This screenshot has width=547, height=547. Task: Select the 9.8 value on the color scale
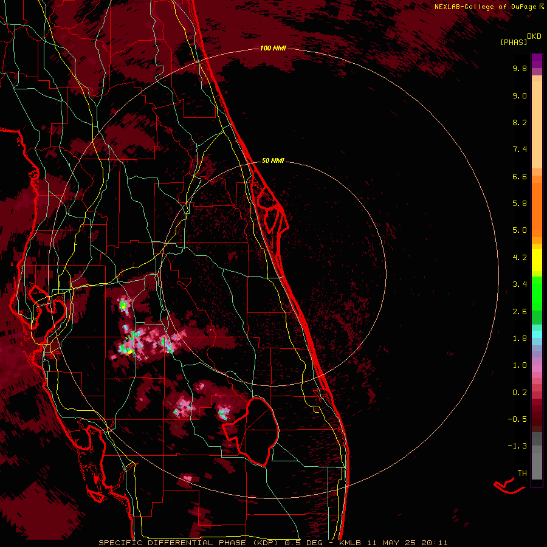pos(520,68)
